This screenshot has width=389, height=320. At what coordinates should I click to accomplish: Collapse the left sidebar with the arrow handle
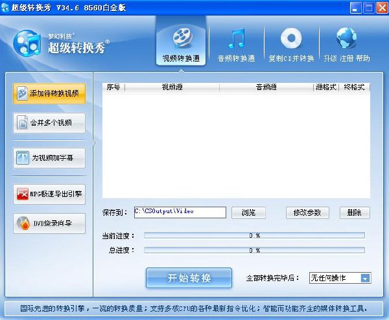(94, 143)
